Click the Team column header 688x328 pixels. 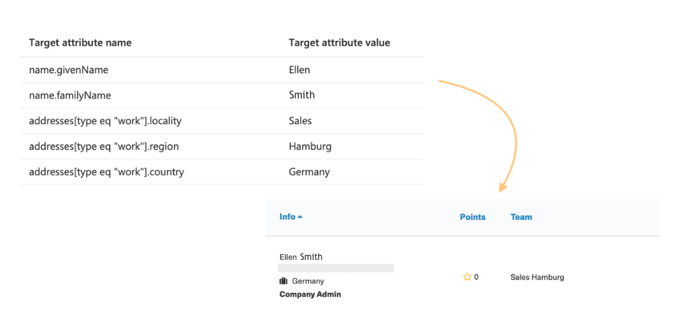pos(521,217)
